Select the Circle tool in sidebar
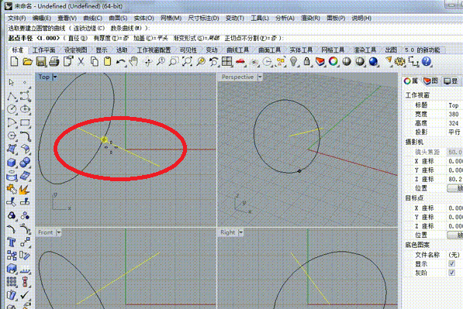 click(12, 109)
